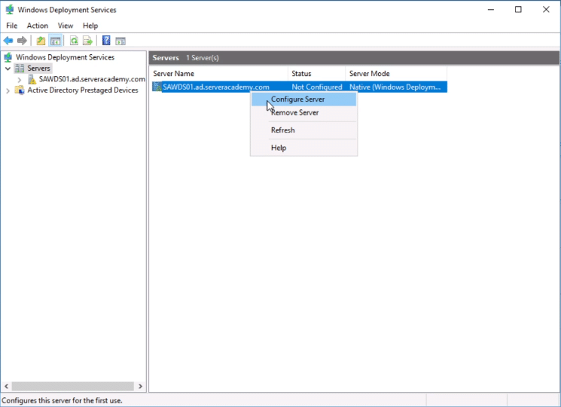Image resolution: width=561 pixels, height=407 pixels.
Task: Toggle the Show/Hide Action Pane icon
Action: (120, 41)
